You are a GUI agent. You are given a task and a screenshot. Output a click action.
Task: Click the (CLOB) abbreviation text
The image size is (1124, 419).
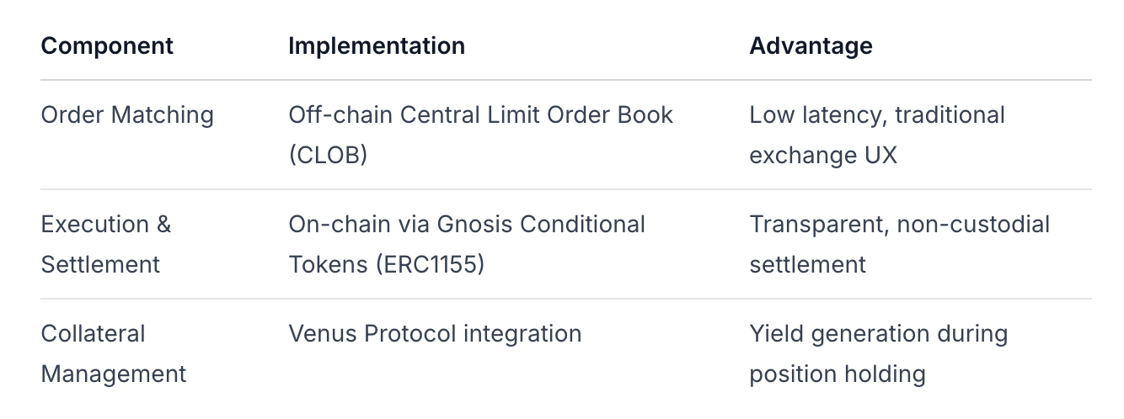click(328, 155)
